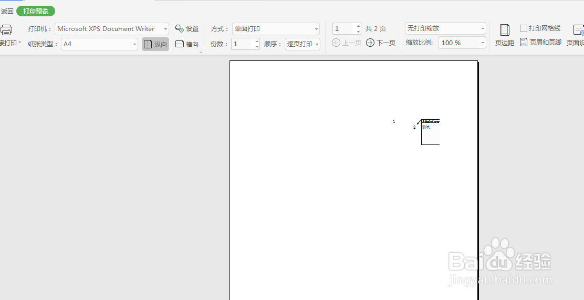The height and width of the screenshot is (300, 584).
Task: Click the previewed page comment box
Action: (x=430, y=132)
